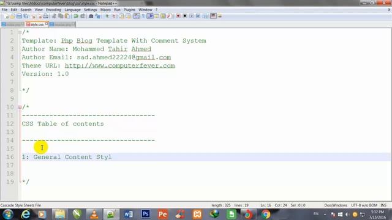Stop macro recording with black square icon
Viewport: 392px width, 220px height.
(185, 16)
